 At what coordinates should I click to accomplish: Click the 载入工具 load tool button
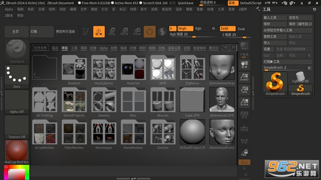pos(275,18)
